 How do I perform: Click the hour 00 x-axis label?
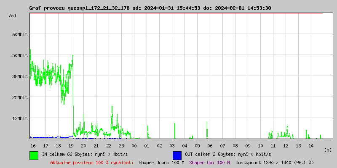pyautogui.click(x=134, y=145)
